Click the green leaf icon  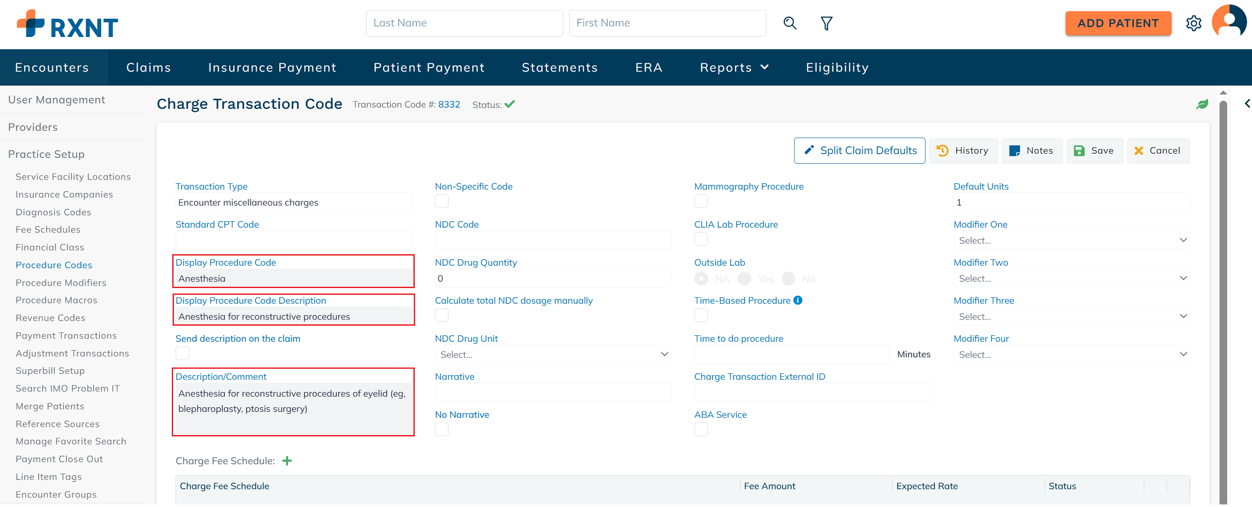pos(1202,105)
